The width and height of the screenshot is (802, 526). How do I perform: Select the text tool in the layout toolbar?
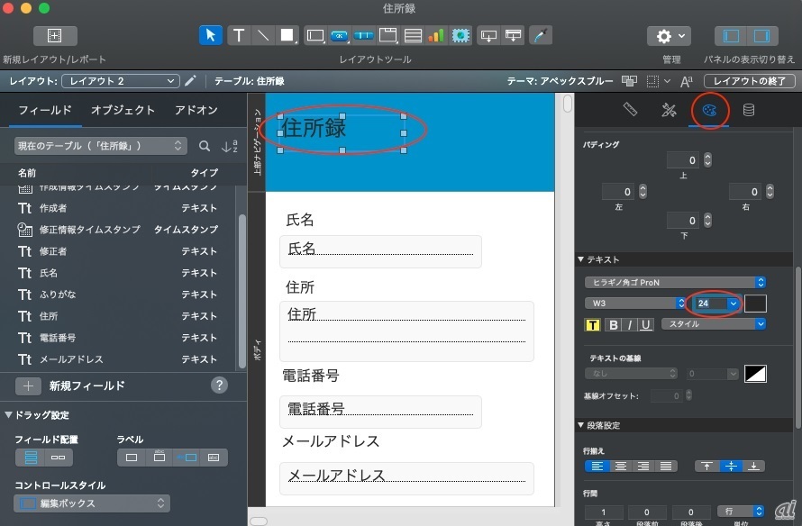pos(239,35)
